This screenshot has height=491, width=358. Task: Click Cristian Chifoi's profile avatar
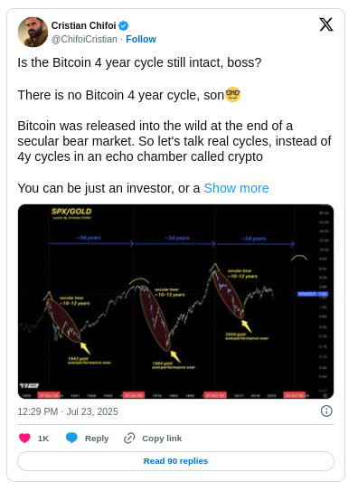click(x=33, y=32)
